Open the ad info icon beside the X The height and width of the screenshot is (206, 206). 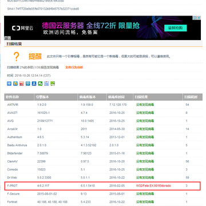click(195, 18)
